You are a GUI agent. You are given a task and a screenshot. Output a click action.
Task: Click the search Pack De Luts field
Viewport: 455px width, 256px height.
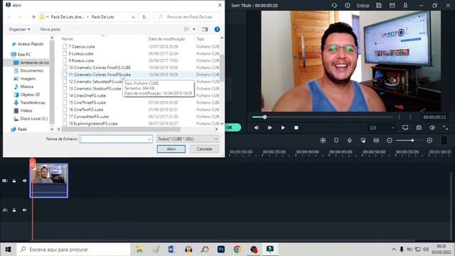(187, 17)
